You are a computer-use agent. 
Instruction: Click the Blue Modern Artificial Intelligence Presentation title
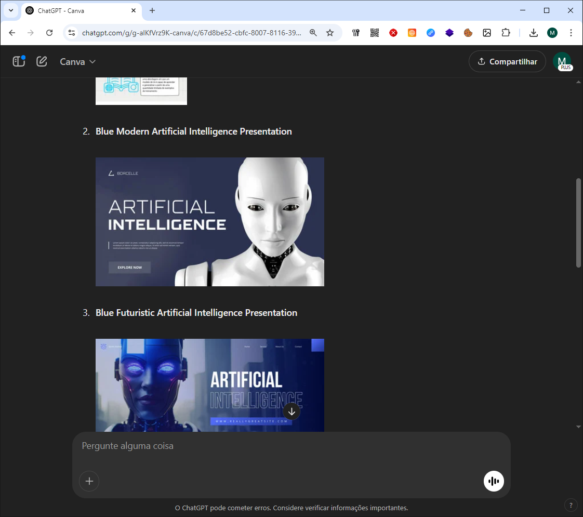194,131
